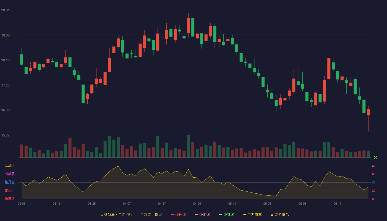Image resolution: width=387 pixels, height=221 pixels.
Task: Select the 04-29 date label
Action: [x=197, y=204]
